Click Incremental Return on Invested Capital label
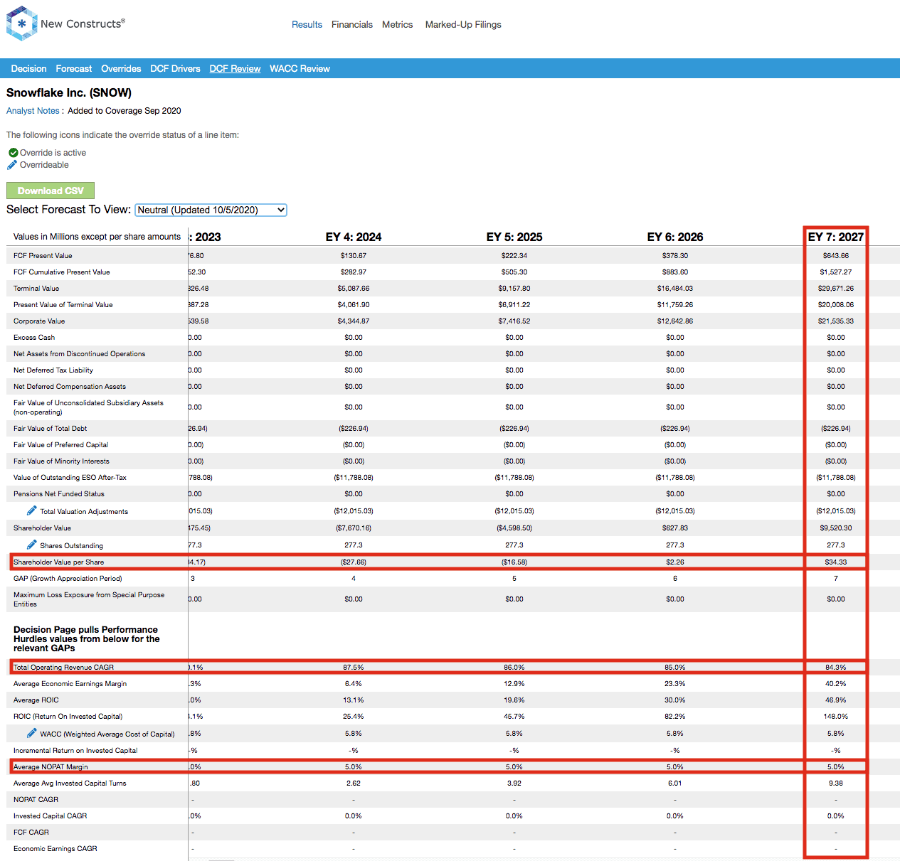Viewport: 900px width, 861px height. [x=75, y=751]
